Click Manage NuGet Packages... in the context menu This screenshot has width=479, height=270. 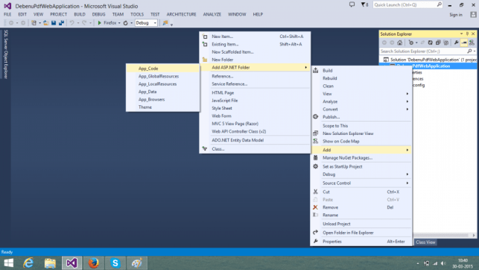tap(362, 158)
